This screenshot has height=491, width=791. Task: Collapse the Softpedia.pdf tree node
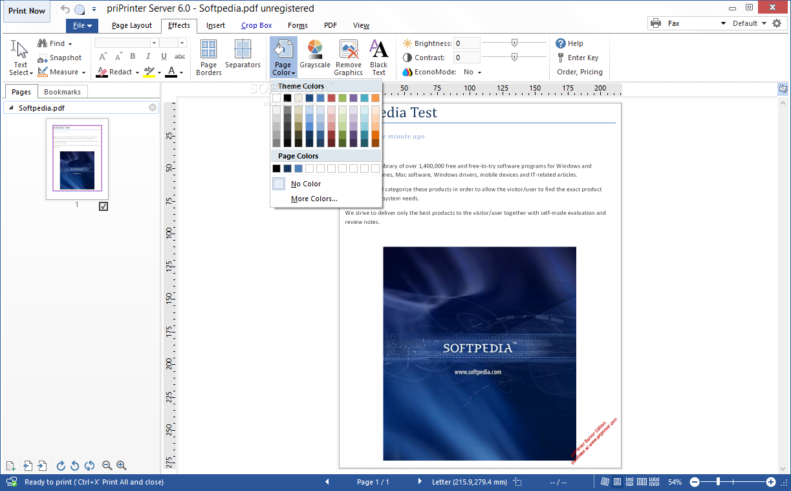click(10, 108)
